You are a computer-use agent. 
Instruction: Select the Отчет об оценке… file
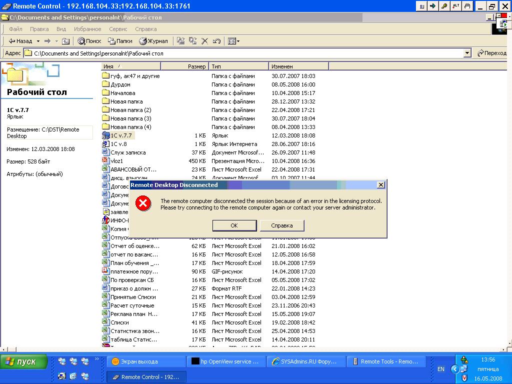(x=135, y=246)
